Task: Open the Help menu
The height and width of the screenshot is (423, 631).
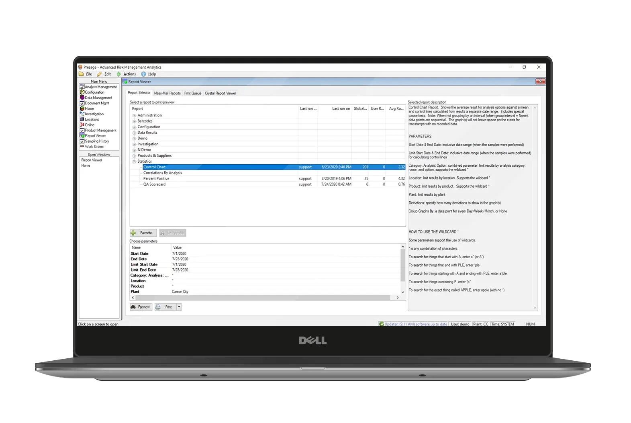Action: [152, 74]
